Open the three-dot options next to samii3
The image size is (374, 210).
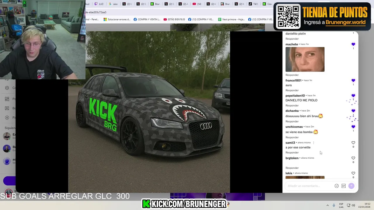(314, 143)
